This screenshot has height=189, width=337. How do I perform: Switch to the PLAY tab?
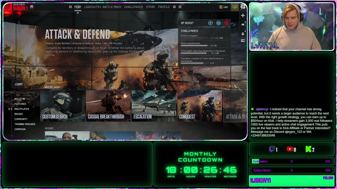point(78,7)
